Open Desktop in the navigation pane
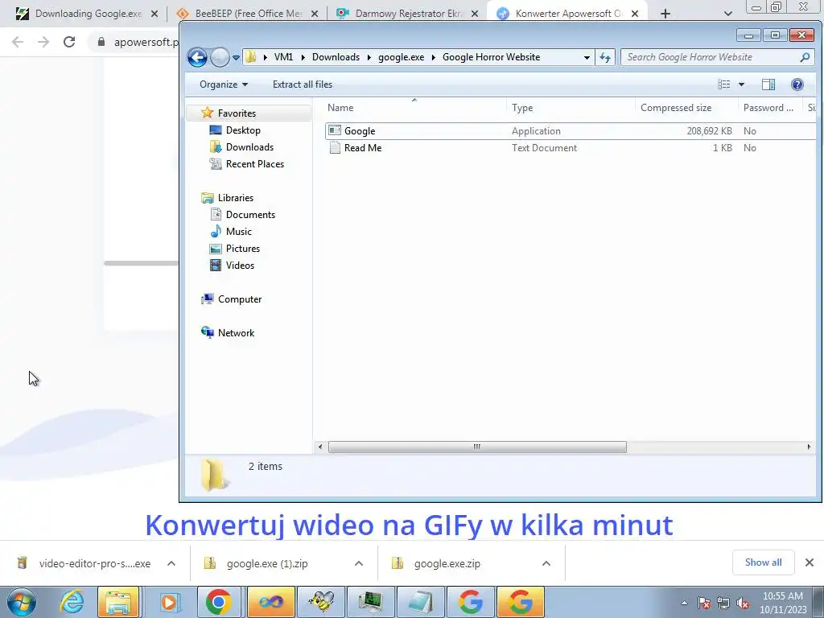This screenshot has width=824, height=618. 243,130
